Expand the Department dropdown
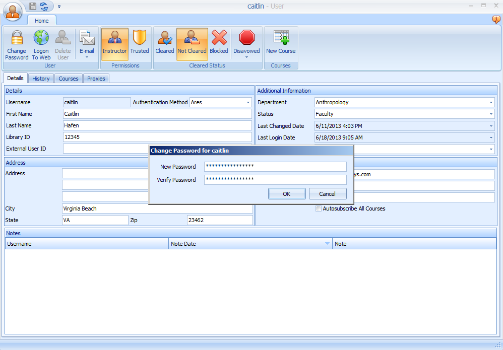Screen dimensions: 503x350 coord(490,102)
